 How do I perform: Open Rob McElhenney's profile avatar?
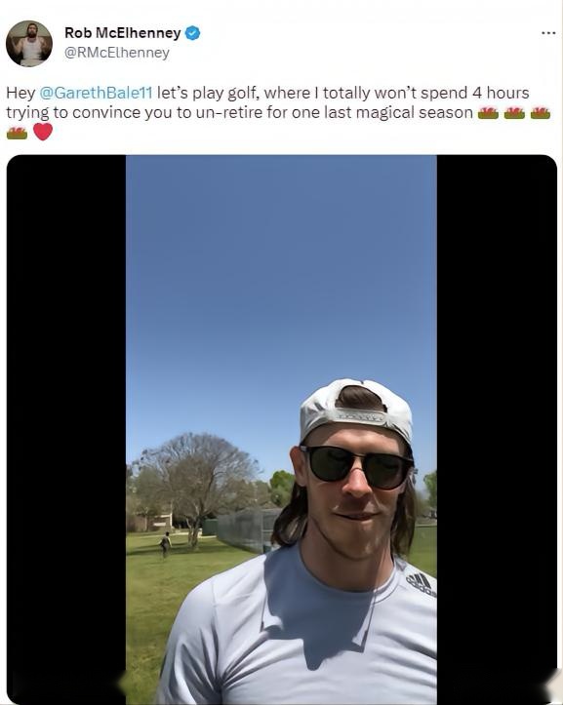click(29, 44)
